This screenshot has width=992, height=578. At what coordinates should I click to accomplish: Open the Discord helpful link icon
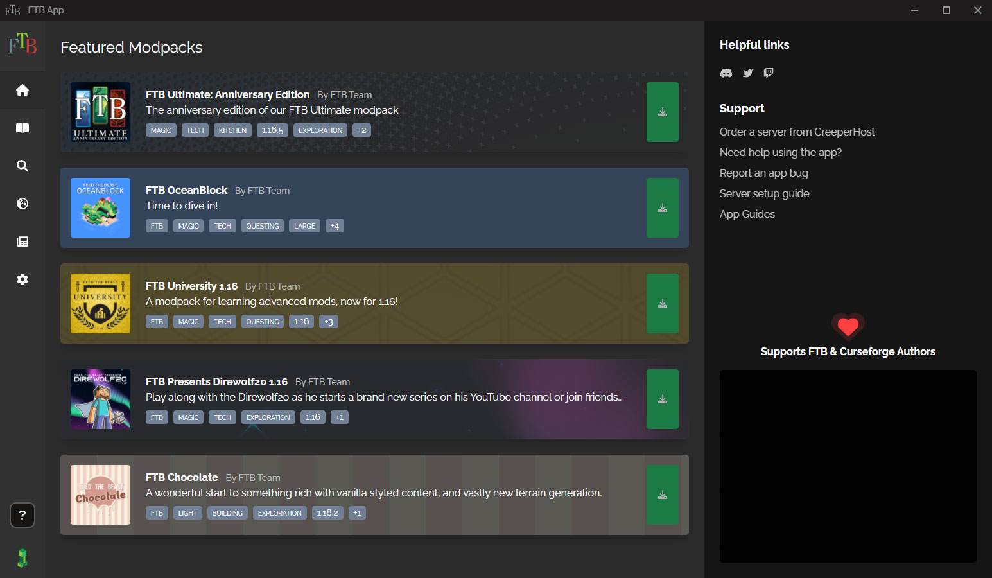pos(726,73)
